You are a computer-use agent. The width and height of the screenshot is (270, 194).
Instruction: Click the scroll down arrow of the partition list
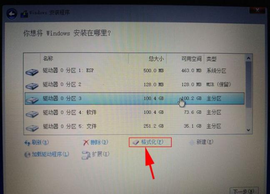pos(248,130)
